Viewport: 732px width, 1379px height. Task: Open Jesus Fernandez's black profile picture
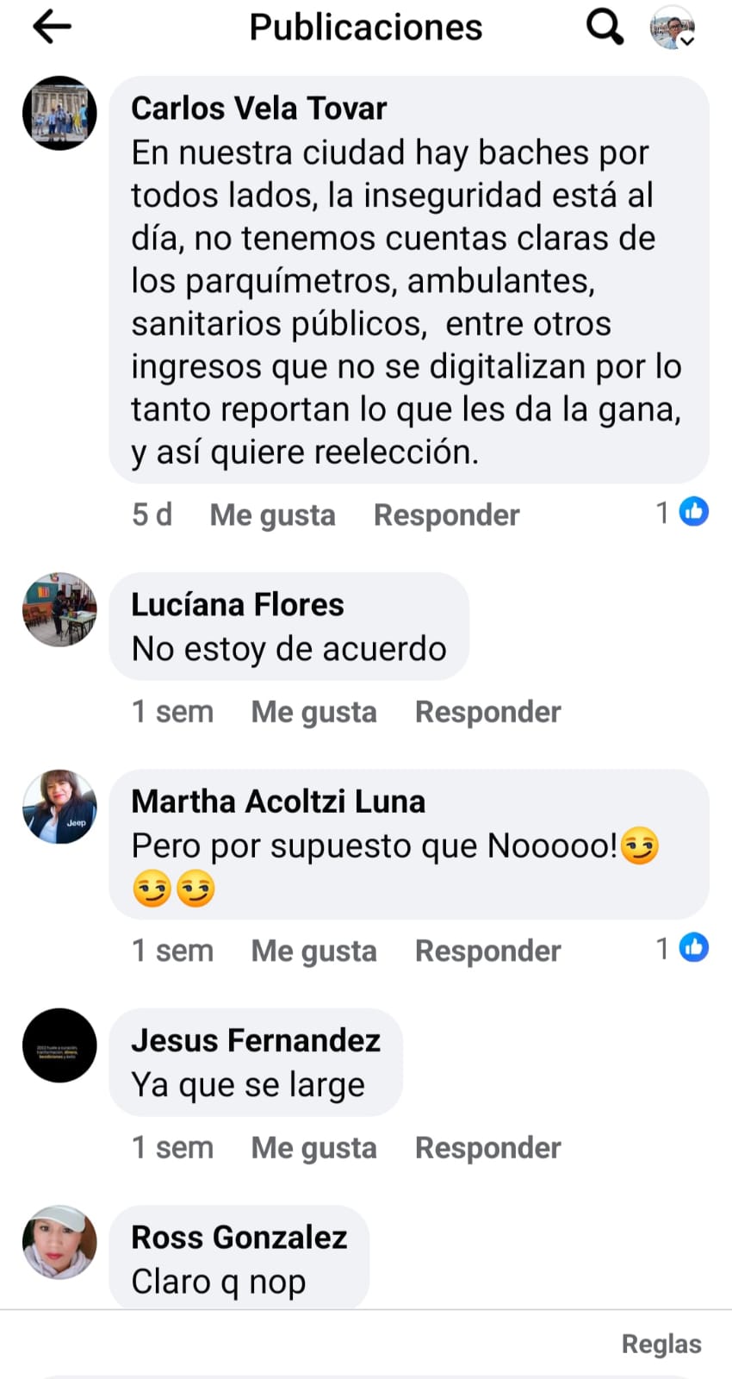[x=59, y=1045]
